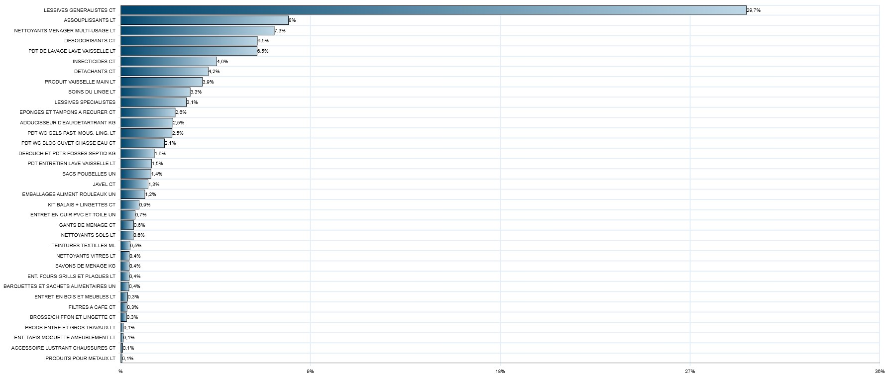Select the ASSOUPLISSANTS LT bar

pyautogui.click(x=205, y=20)
